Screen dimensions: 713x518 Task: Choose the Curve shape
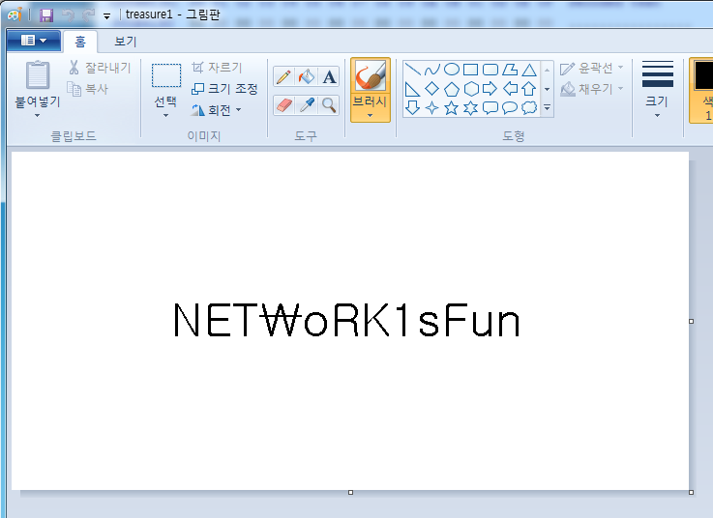click(432, 70)
